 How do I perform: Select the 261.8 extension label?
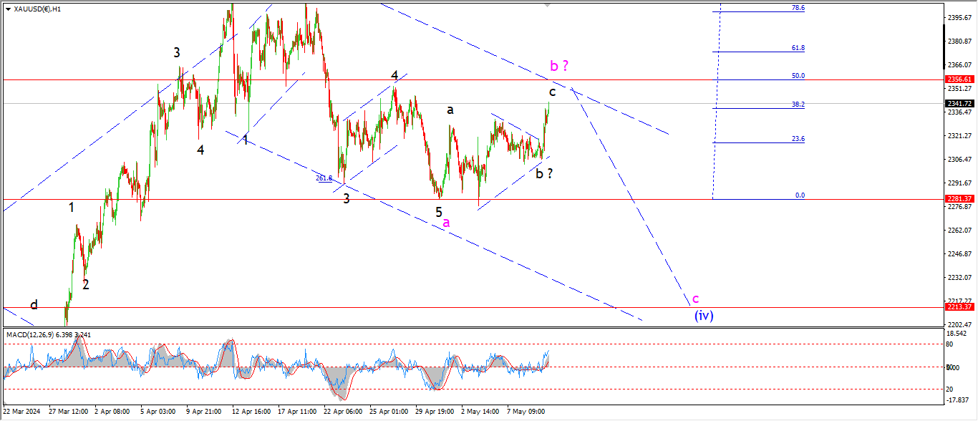coord(324,178)
